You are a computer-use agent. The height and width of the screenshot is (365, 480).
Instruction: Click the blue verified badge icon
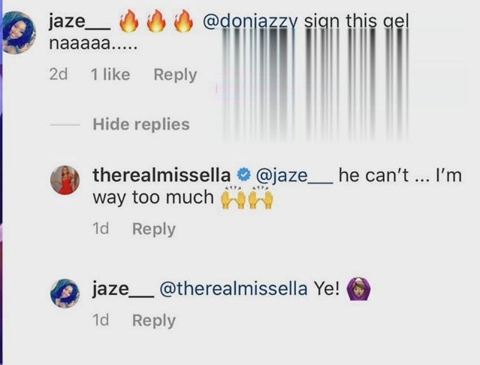coord(244,175)
